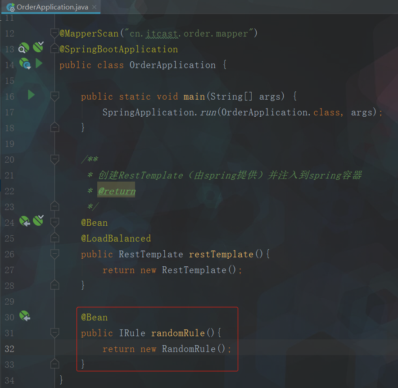398x388 pixels.
Task: Click the main method name
Action: (194, 96)
